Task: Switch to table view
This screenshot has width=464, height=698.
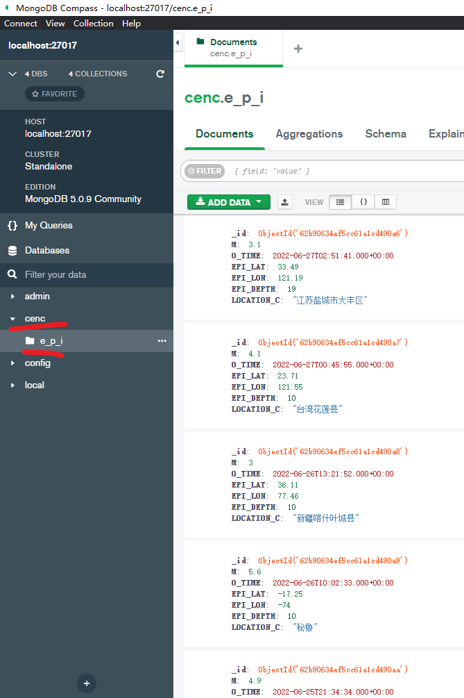Action: (386, 202)
